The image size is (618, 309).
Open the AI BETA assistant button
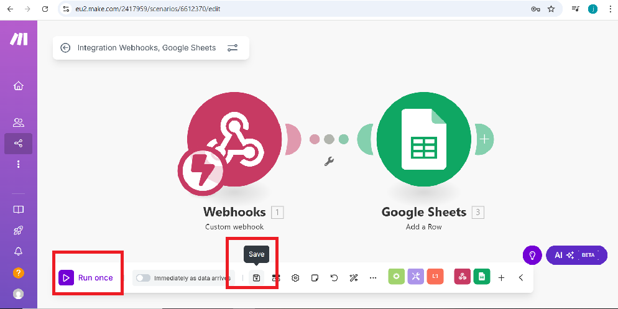(x=576, y=255)
